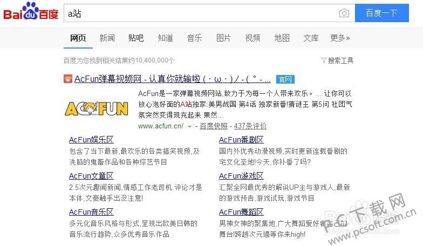The width and height of the screenshot is (423, 246).
Task: Open 百度快照 cached page link
Action: [214, 126]
